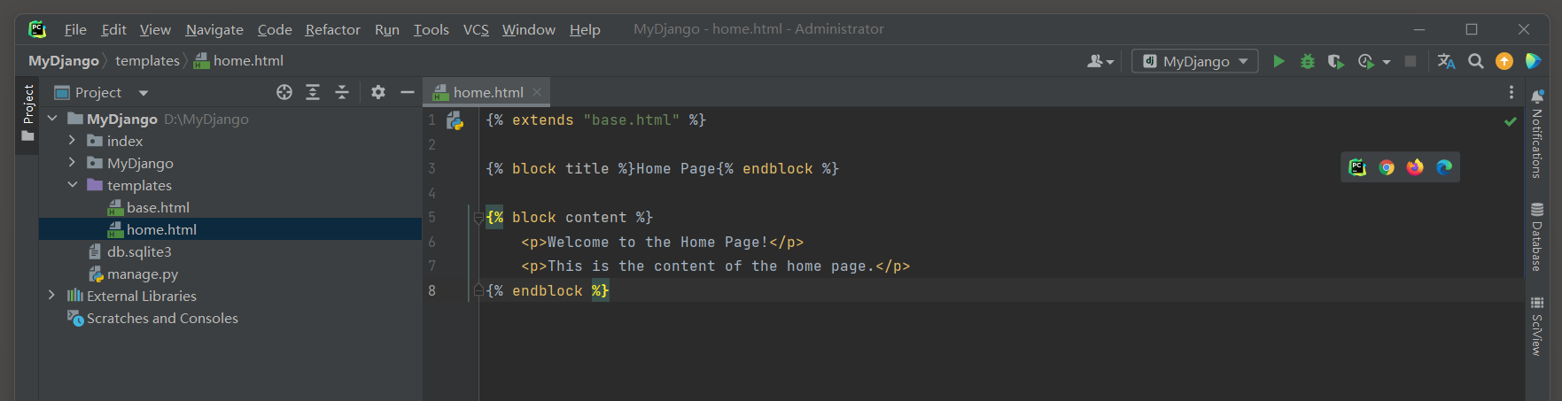Collapse all in the Project panel
Viewport: 1562px width, 401px height.
click(x=342, y=92)
